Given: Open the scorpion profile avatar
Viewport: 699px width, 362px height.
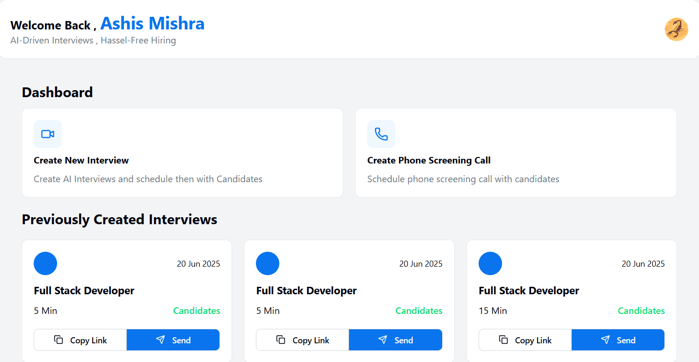Looking at the screenshot, I should tap(676, 29).
